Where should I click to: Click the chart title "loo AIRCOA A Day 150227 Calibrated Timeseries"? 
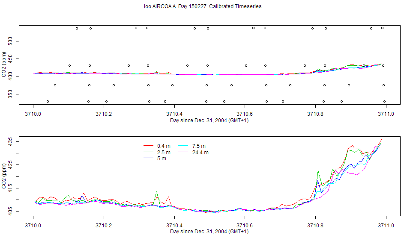[x=203, y=6]
